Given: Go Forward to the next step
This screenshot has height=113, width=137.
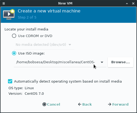Looking at the screenshot, I should [118, 104].
